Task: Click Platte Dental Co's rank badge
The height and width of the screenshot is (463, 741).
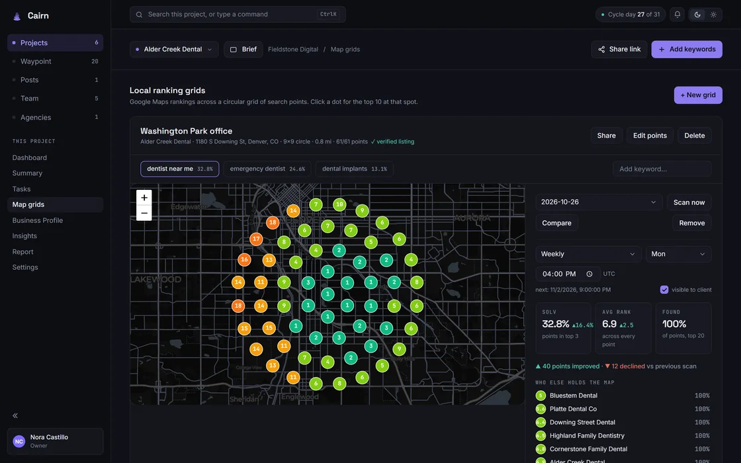Action: [541, 409]
